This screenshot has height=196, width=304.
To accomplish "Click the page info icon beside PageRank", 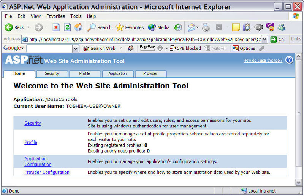I will (x=160, y=48).
